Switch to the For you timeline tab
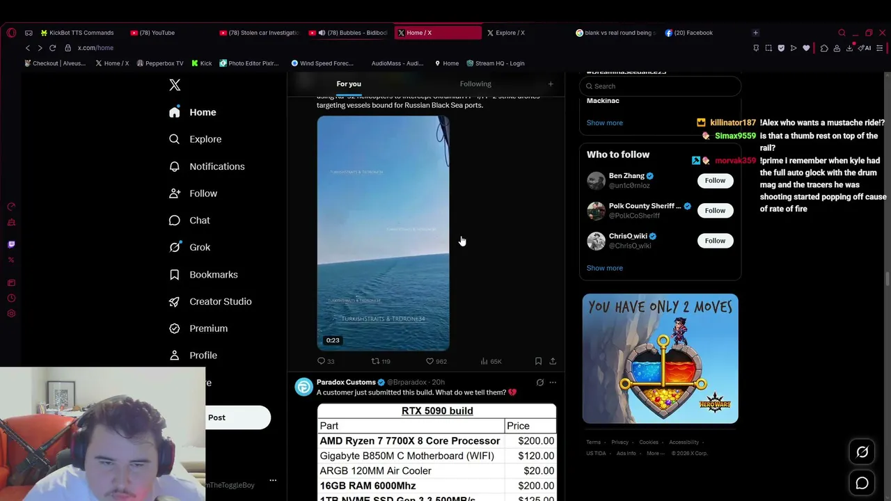This screenshot has width=891, height=501. [x=349, y=84]
